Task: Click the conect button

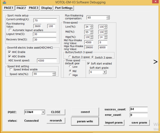Action: point(85,112)
